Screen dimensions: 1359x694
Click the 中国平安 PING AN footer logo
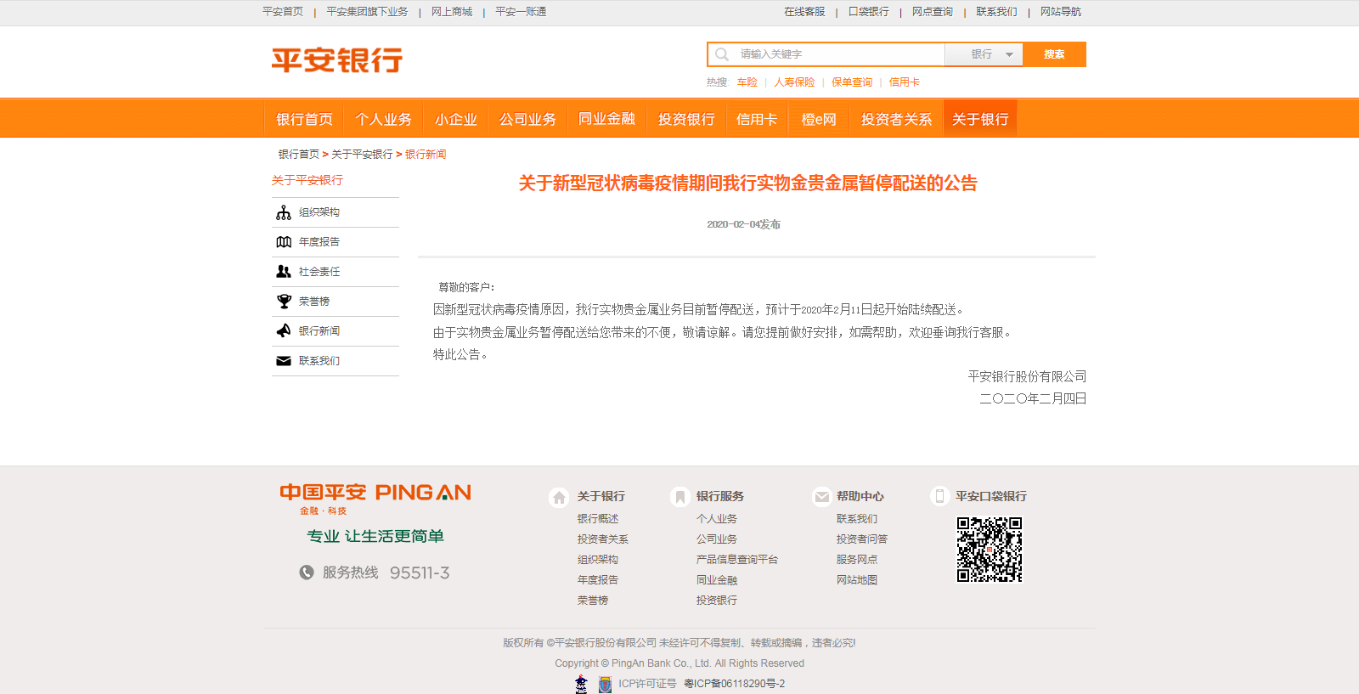click(x=375, y=499)
